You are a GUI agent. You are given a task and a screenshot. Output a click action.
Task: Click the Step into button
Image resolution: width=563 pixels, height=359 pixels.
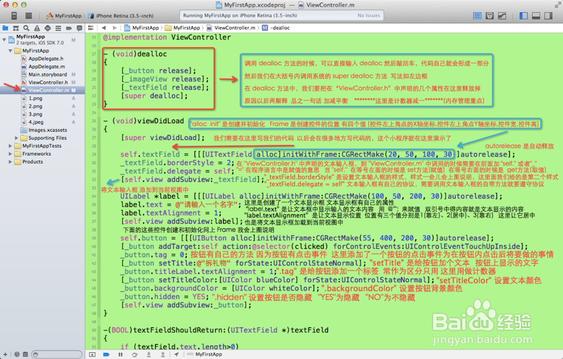149,355
